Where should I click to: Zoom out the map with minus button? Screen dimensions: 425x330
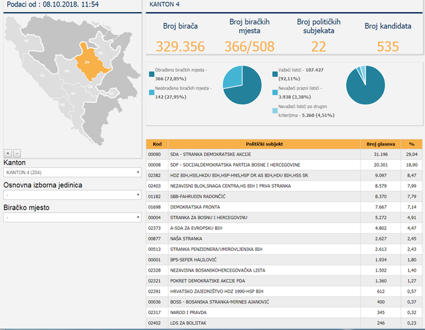click(x=17, y=153)
